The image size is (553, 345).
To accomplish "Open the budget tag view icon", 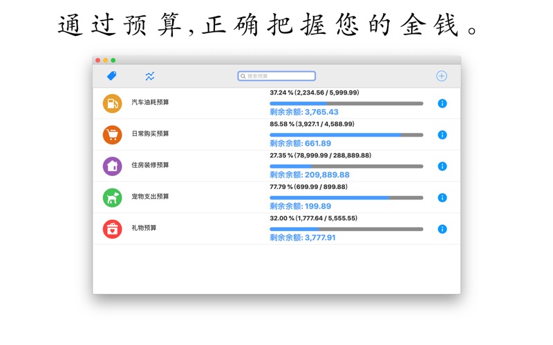I will click(x=111, y=76).
